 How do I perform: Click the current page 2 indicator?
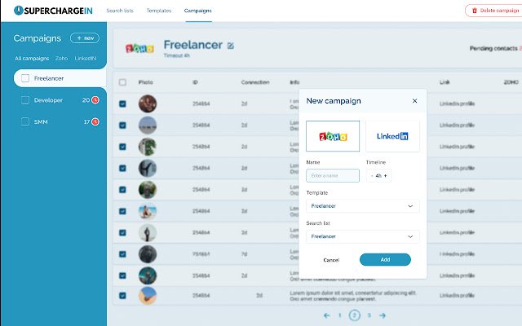(354, 315)
